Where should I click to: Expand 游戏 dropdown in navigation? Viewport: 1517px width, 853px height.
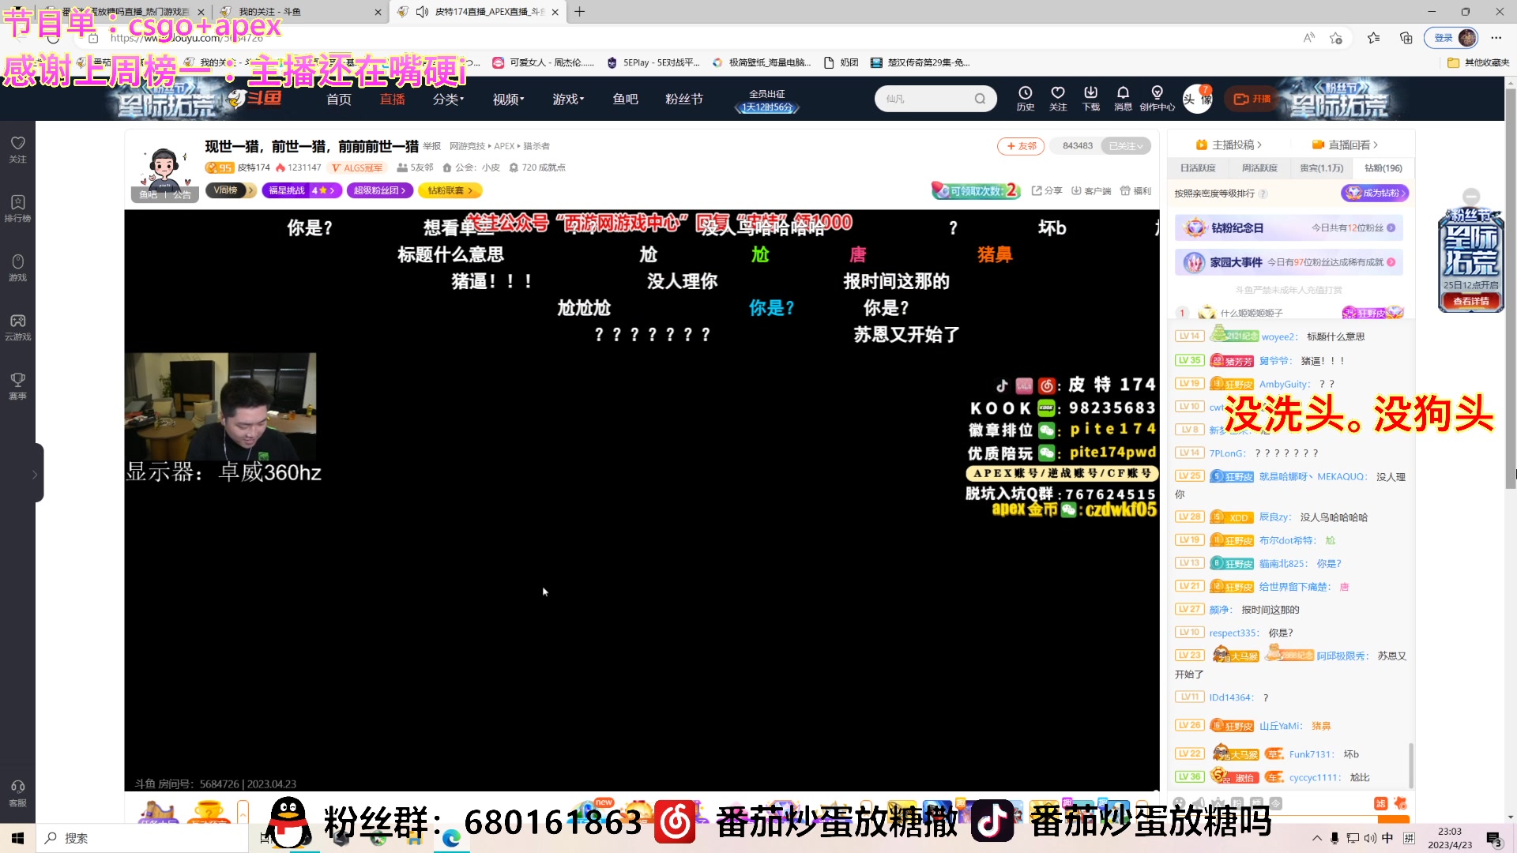pyautogui.click(x=568, y=99)
